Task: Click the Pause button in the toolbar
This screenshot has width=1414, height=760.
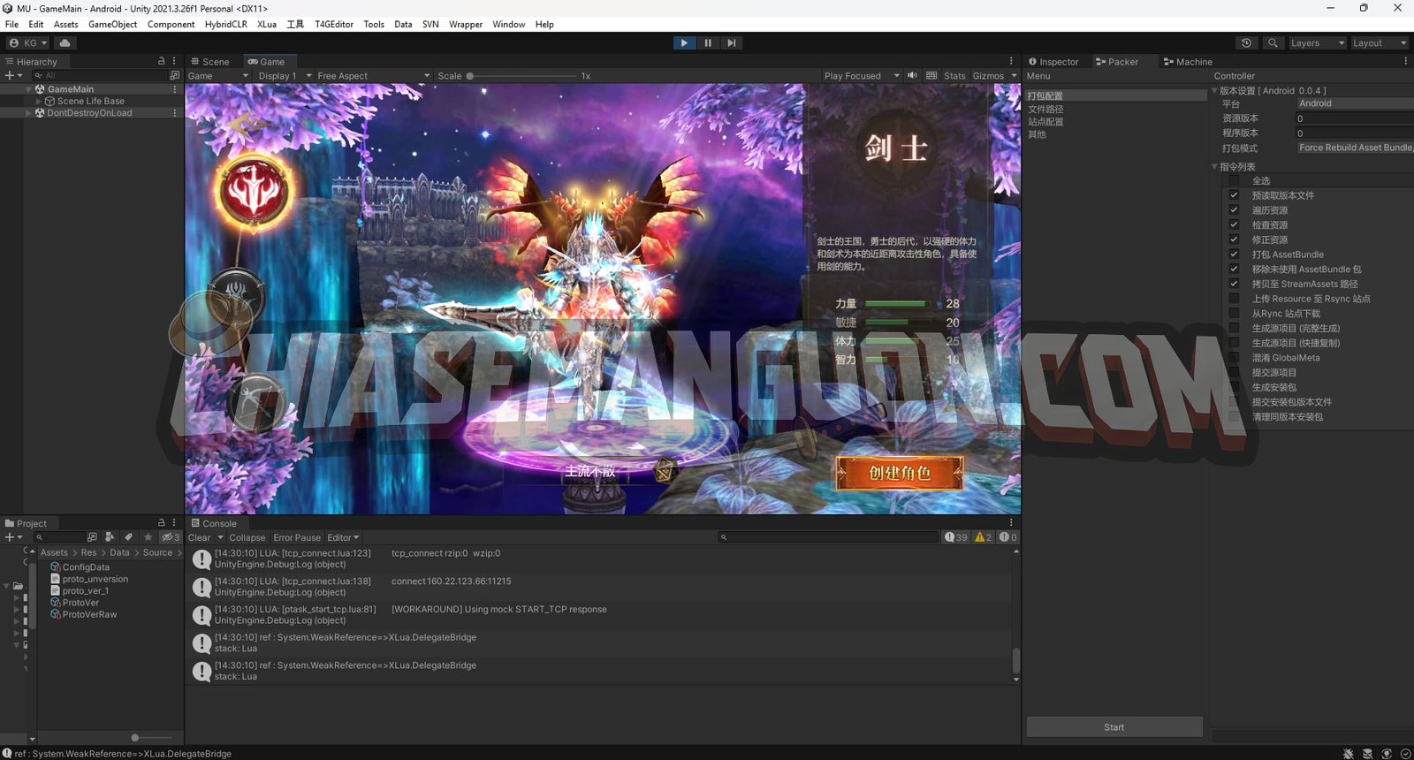Action: click(x=707, y=42)
